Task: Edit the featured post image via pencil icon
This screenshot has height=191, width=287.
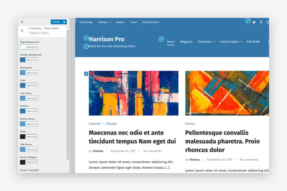Action: [x=87, y=74]
